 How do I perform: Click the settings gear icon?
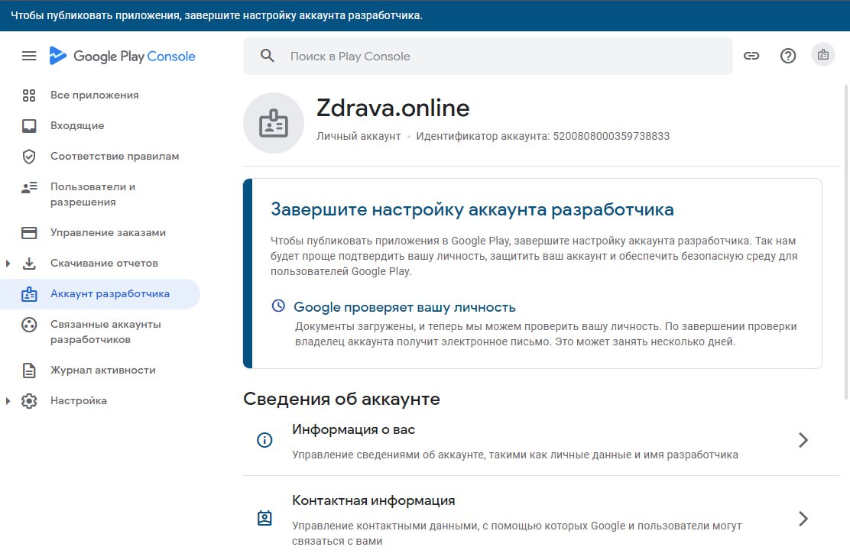click(x=29, y=401)
